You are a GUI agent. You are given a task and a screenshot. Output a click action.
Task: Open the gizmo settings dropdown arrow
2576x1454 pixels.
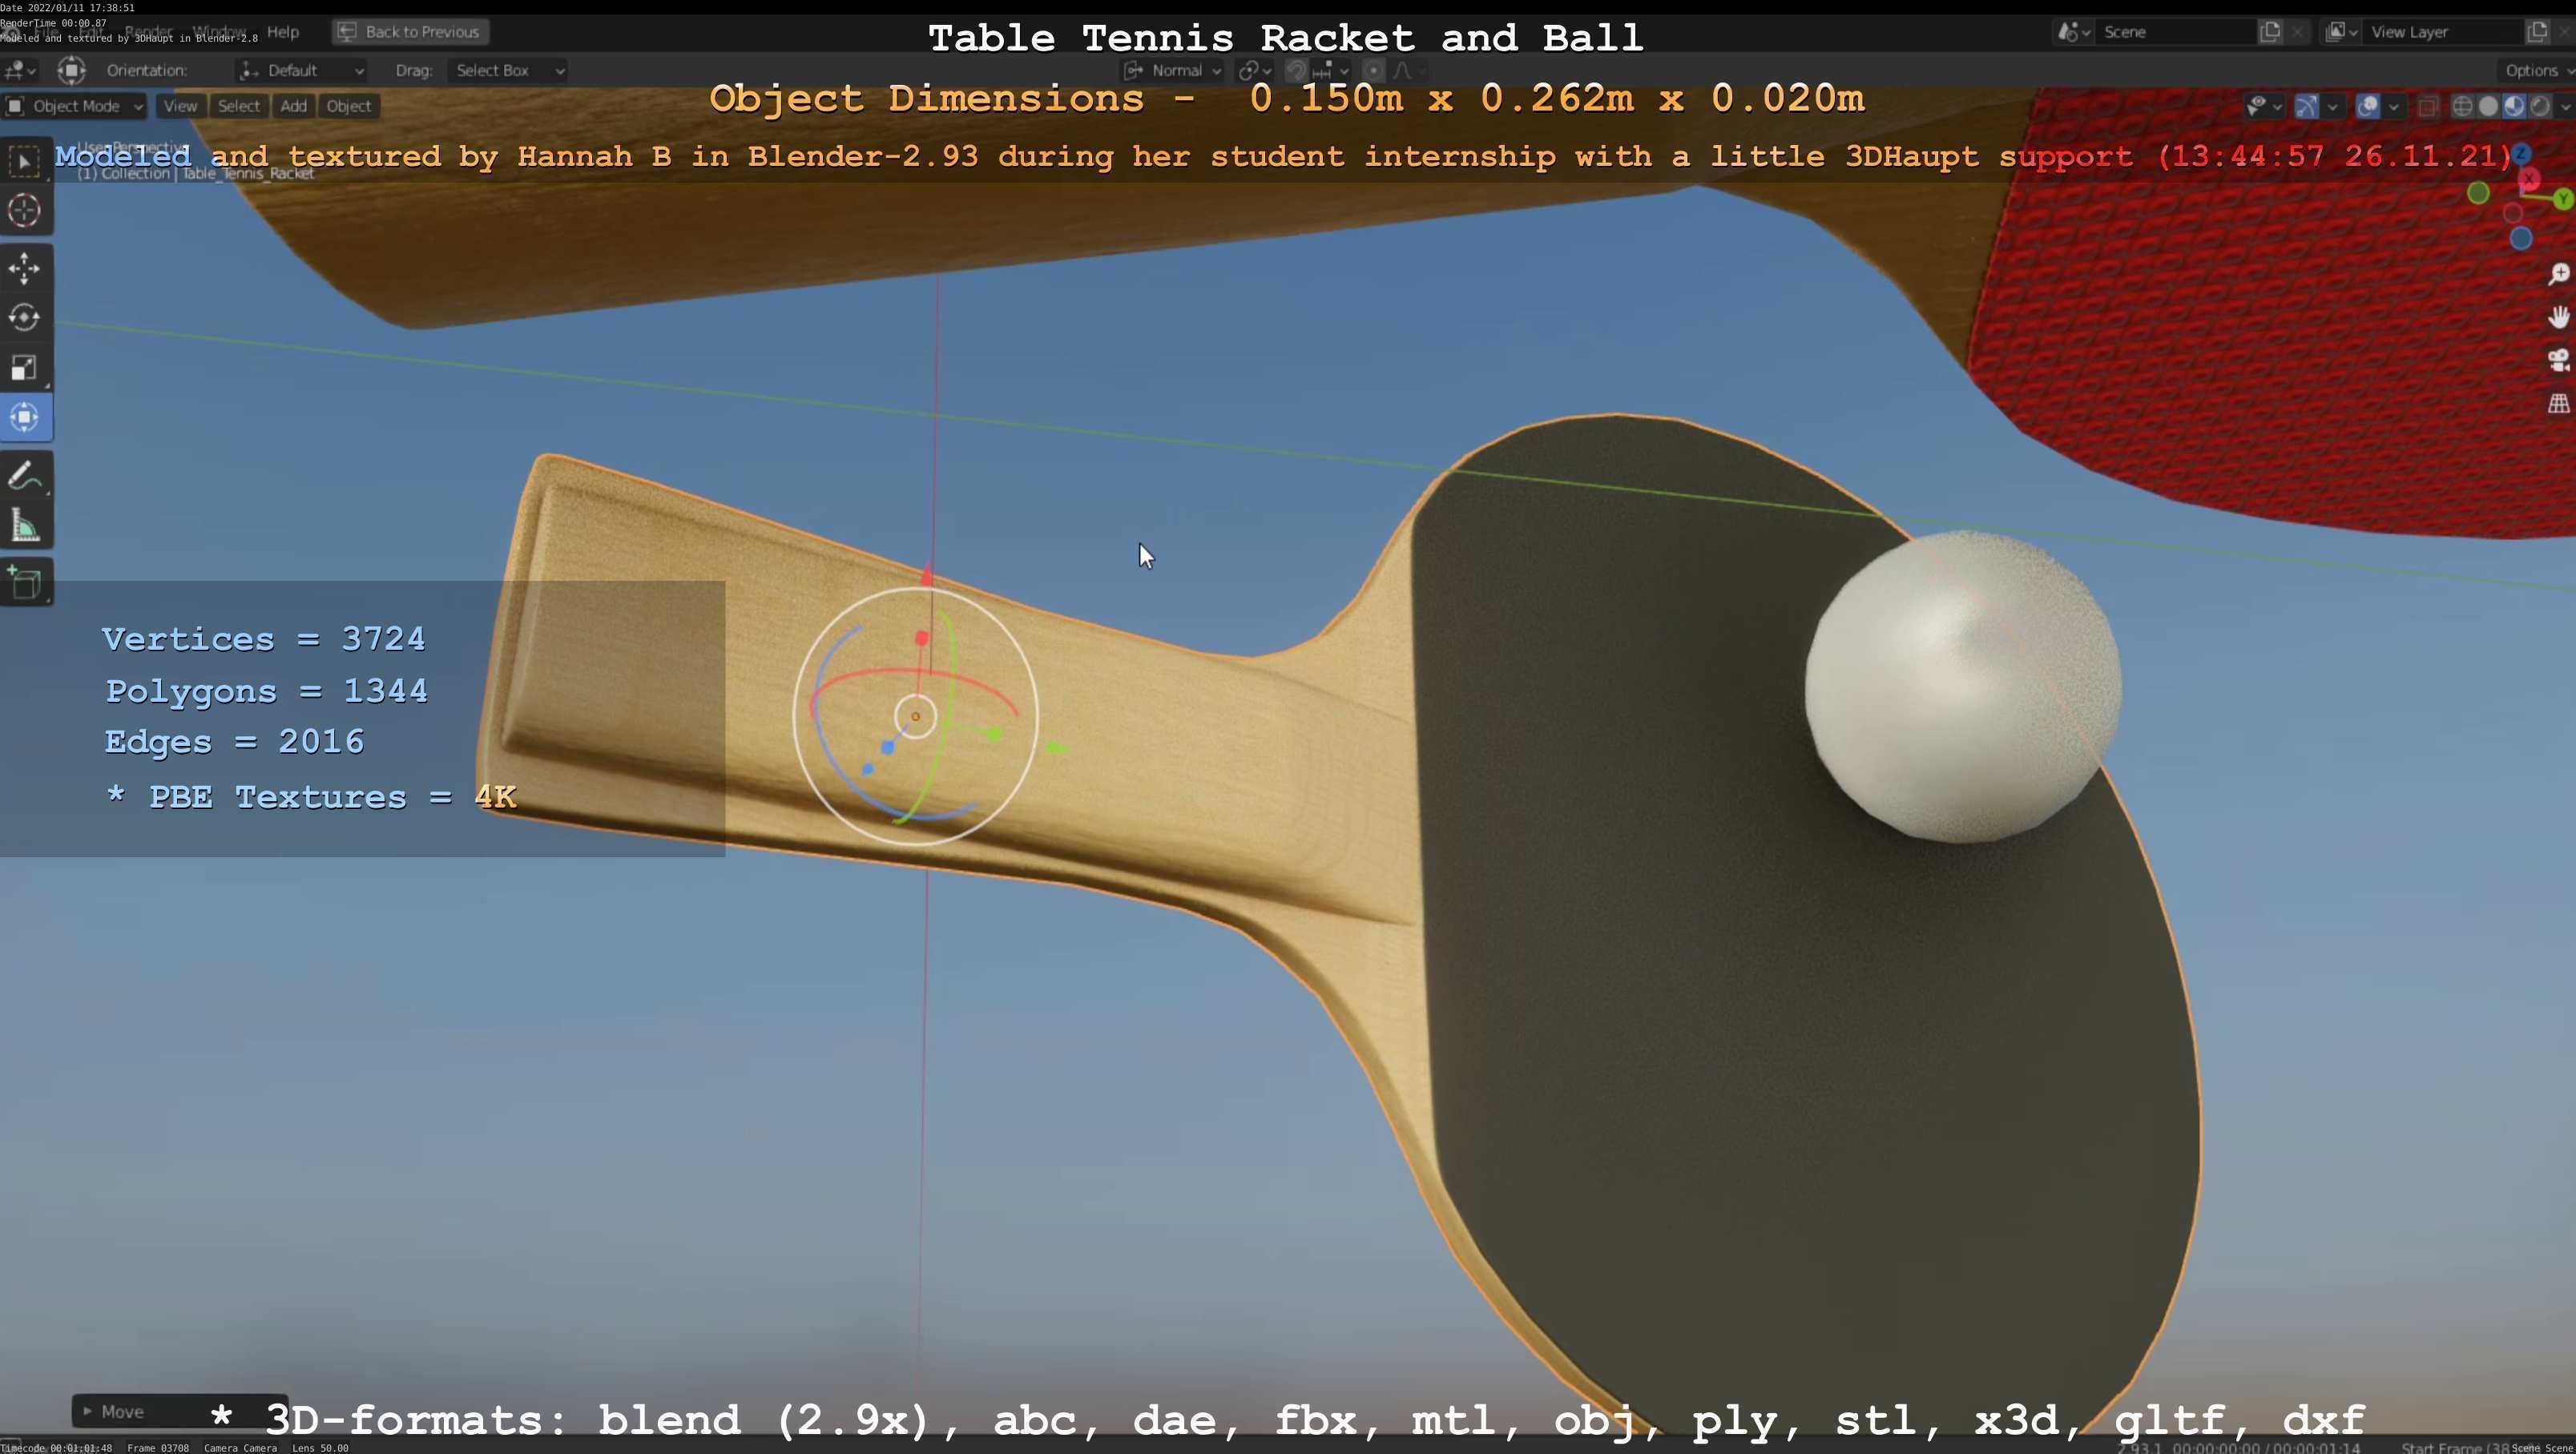[2332, 106]
